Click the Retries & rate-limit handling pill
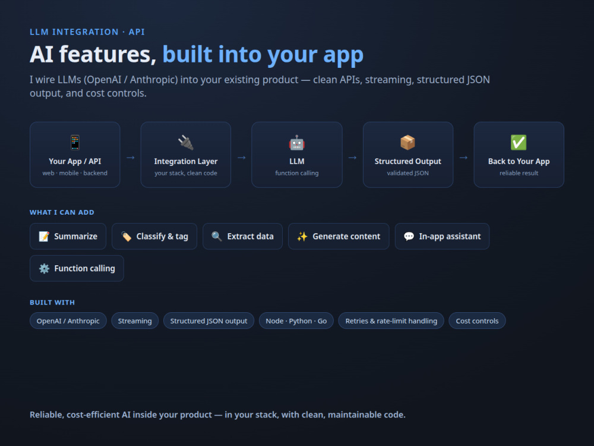The height and width of the screenshot is (446, 594). pos(391,321)
